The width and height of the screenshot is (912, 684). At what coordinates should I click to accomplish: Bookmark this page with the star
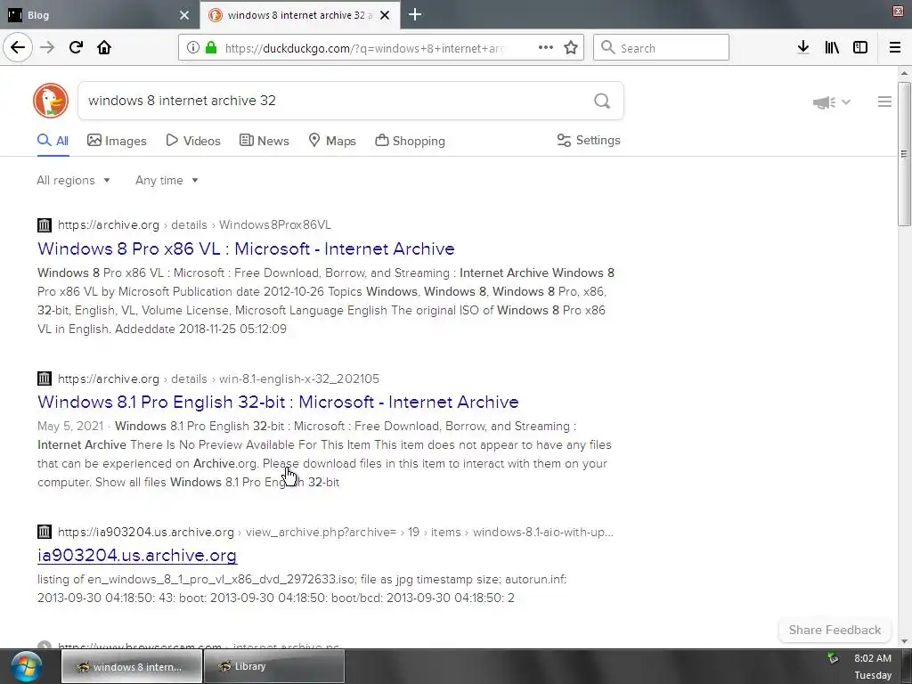point(571,48)
